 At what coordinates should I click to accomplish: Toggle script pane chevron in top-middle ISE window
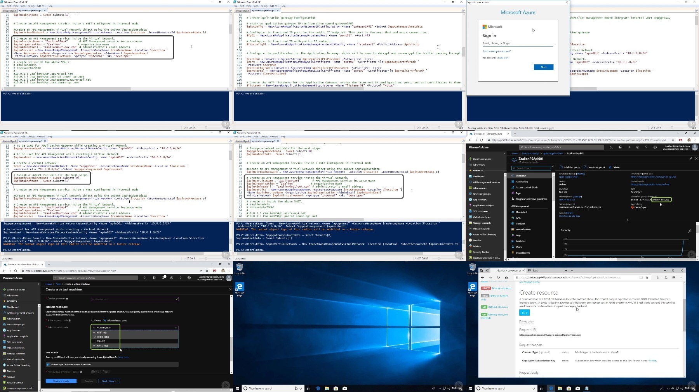pos(463,10)
